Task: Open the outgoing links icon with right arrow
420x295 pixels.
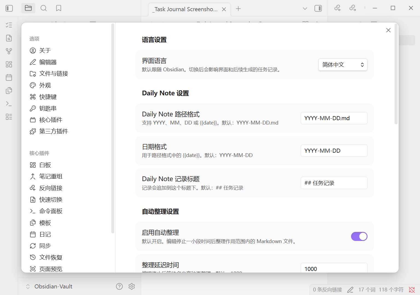Action: pos(353,8)
